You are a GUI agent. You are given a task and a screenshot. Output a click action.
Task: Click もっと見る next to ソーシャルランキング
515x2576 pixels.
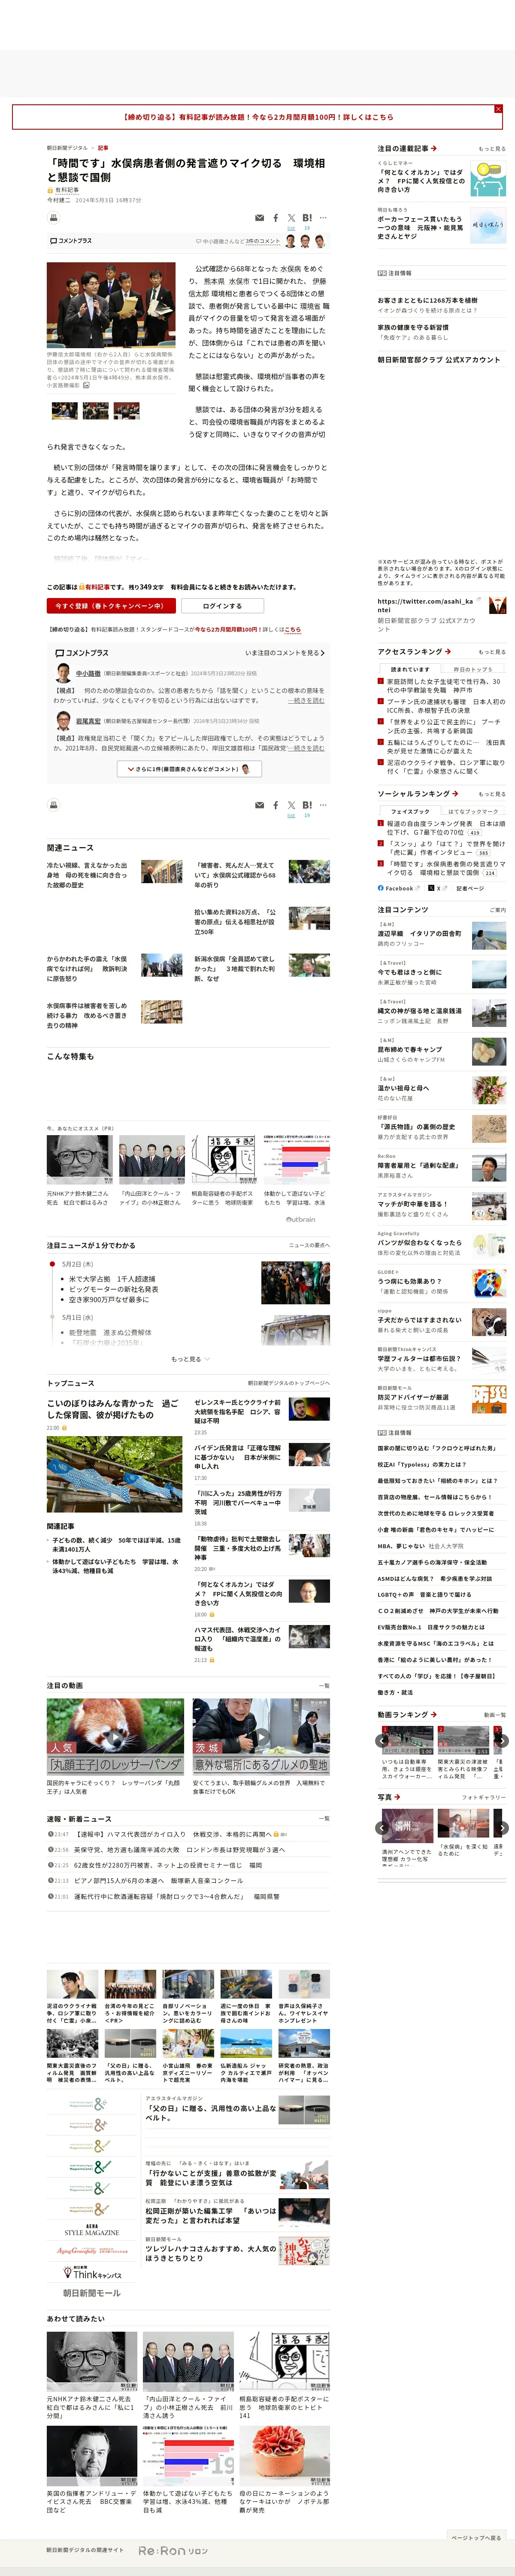492,794
